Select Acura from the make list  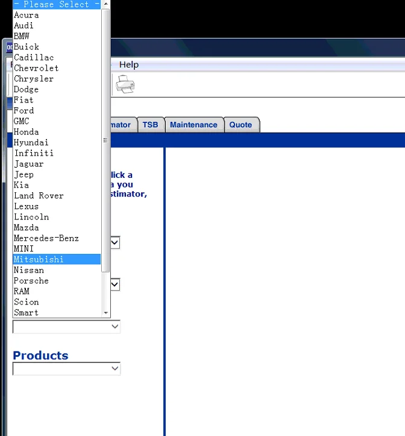57,15
